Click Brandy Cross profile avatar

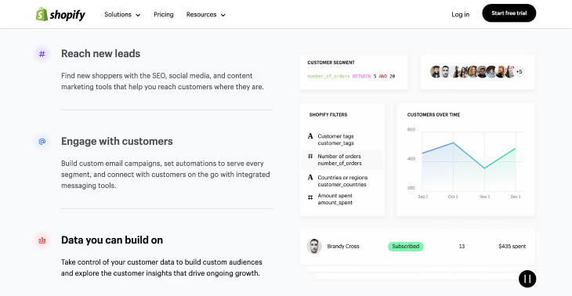(314, 247)
